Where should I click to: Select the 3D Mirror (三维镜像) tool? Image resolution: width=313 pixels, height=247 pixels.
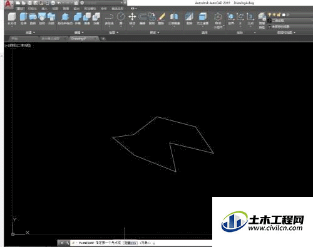(x=174, y=19)
